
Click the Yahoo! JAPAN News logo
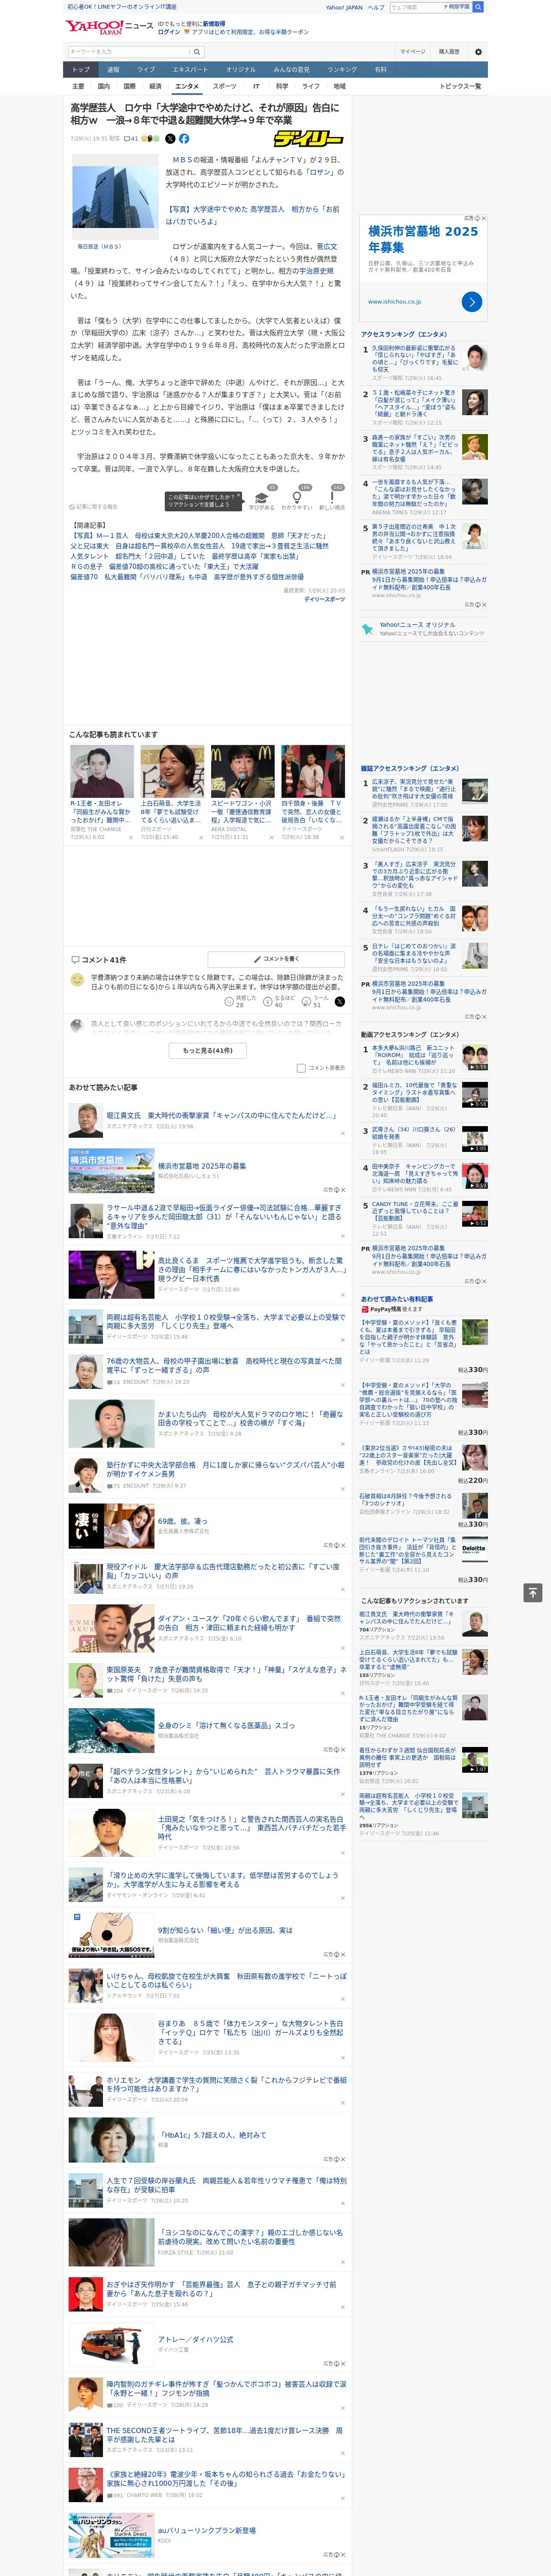click(109, 27)
